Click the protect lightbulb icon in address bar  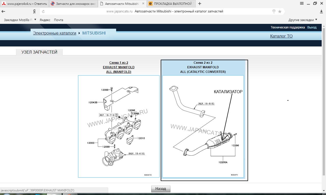coord(274,11)
